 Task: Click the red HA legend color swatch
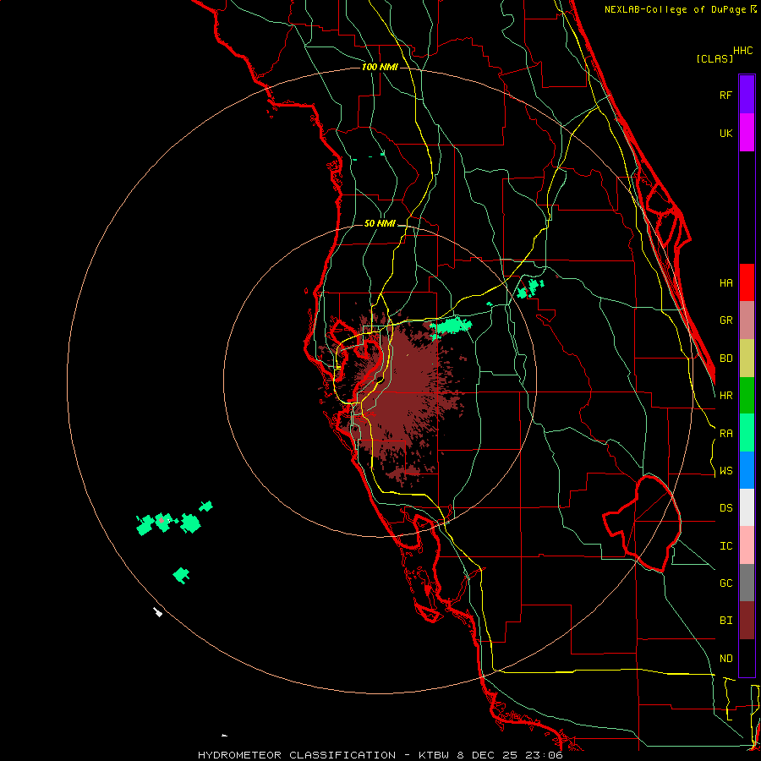pyautogui.click(x=747, y=282)
